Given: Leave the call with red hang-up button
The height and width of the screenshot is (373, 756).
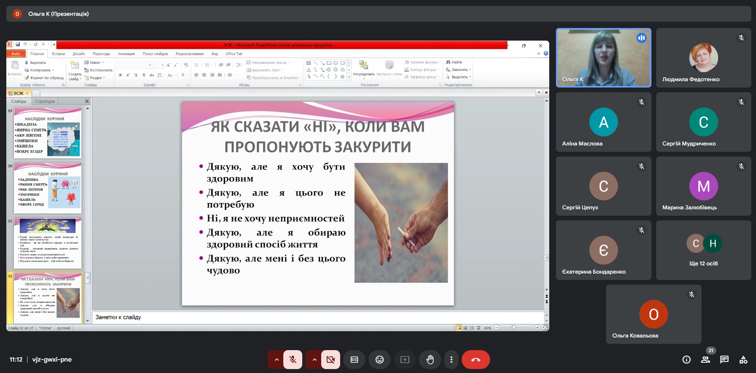Looking at the screenshot, I should point(475,360).
